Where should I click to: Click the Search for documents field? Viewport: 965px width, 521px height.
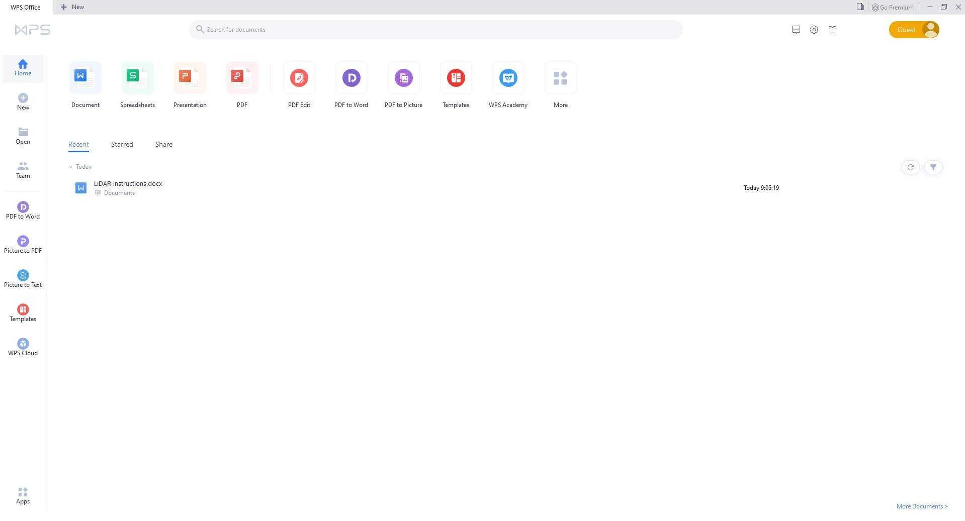[435, 30]
